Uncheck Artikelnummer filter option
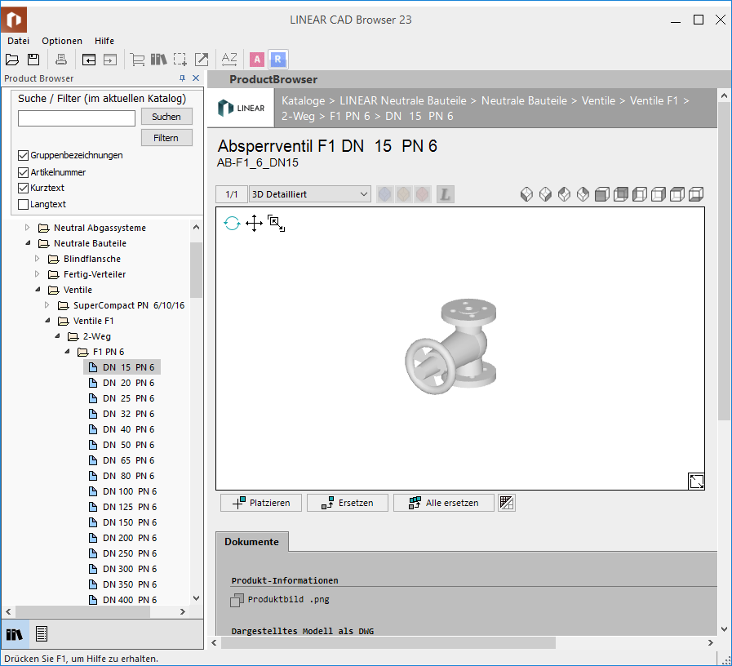Image resolution: width=732 pixels, height=666 pixels. point(23,172)
